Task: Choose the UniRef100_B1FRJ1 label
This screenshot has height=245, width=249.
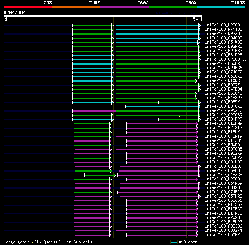Action: point(223,213)
